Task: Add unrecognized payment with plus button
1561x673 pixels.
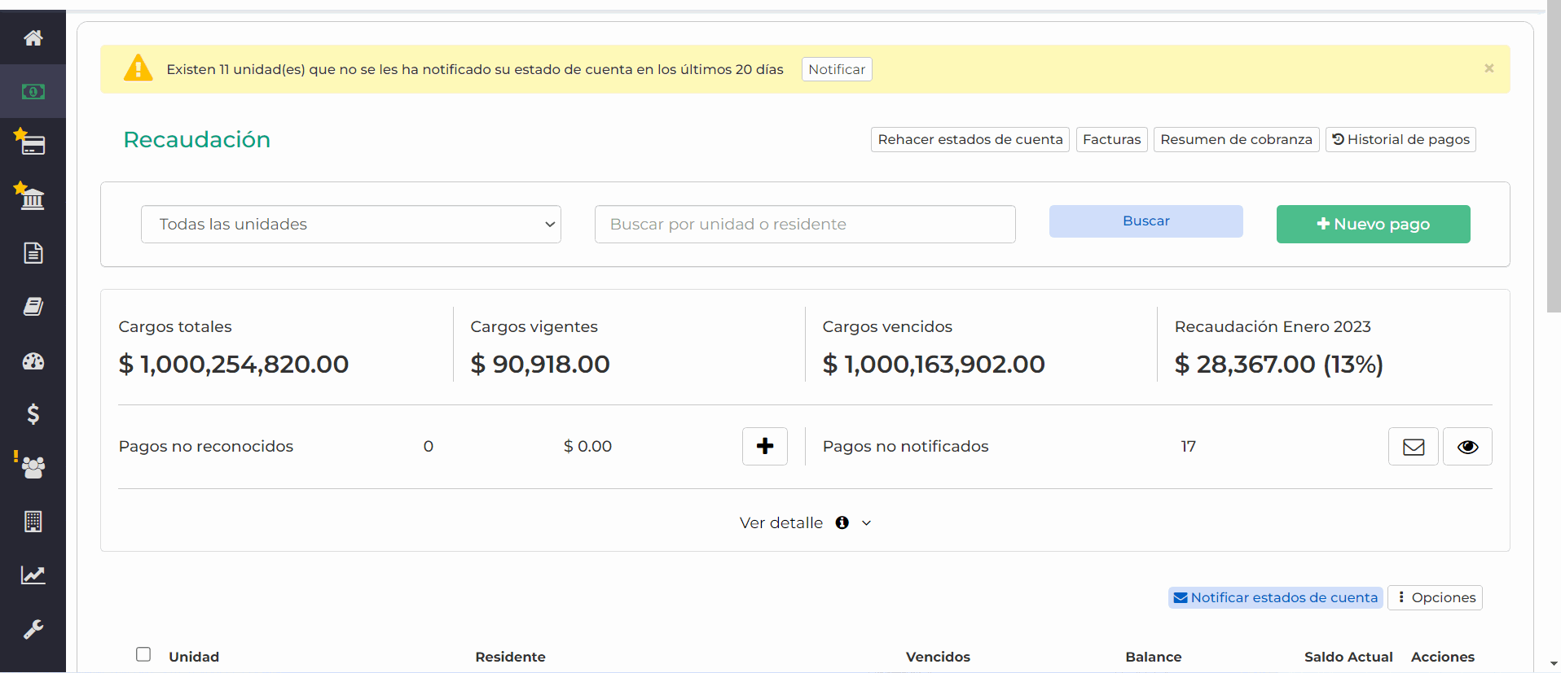Action: (764, 447)
